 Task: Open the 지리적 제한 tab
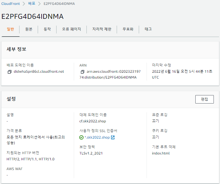(x=102, y=29)
